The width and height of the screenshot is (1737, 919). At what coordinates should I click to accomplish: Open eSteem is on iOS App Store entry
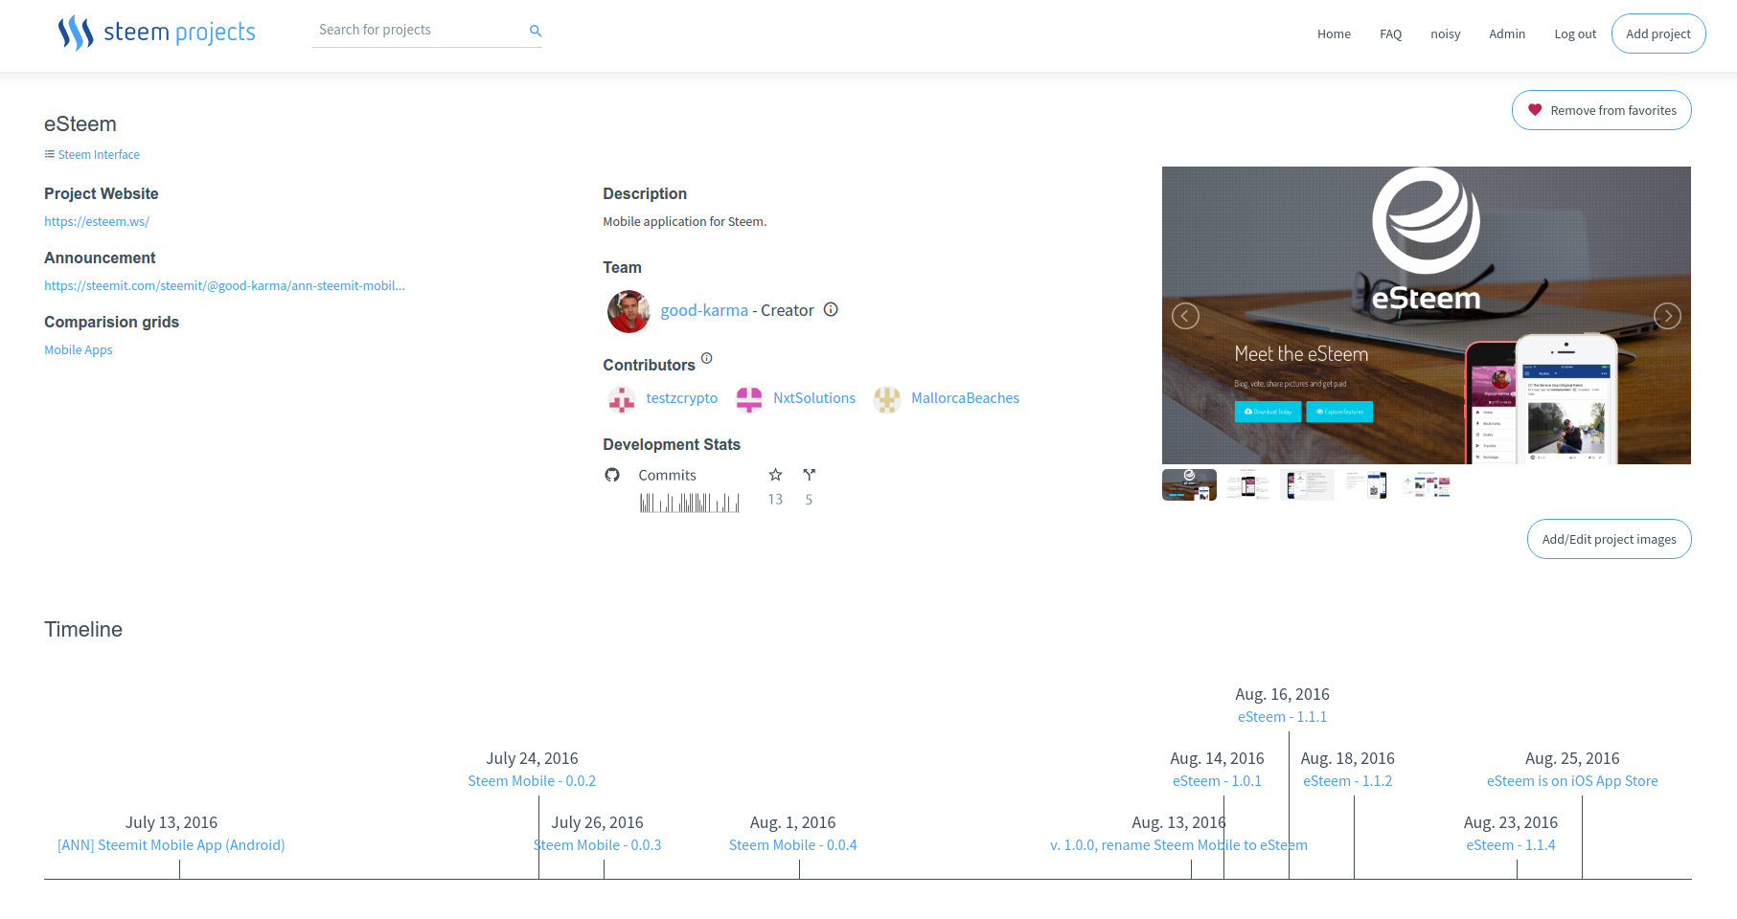click(x=1572, y=781)
